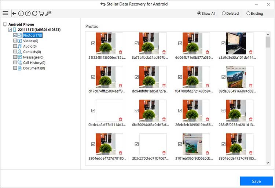Image resolution: width=275 pixels, height=188 pixels.
Task: Select Documents(0) in the tree
Action: pyautogui.click(x=34, y=68)
